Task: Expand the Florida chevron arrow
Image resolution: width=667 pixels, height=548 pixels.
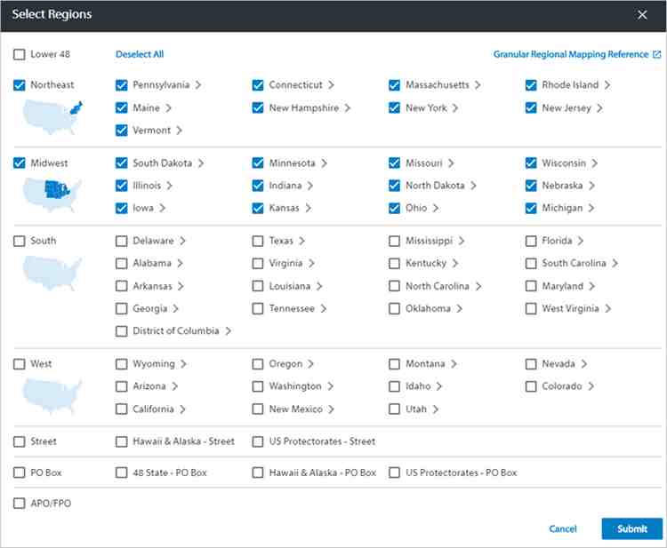Action: pos(580,241)
